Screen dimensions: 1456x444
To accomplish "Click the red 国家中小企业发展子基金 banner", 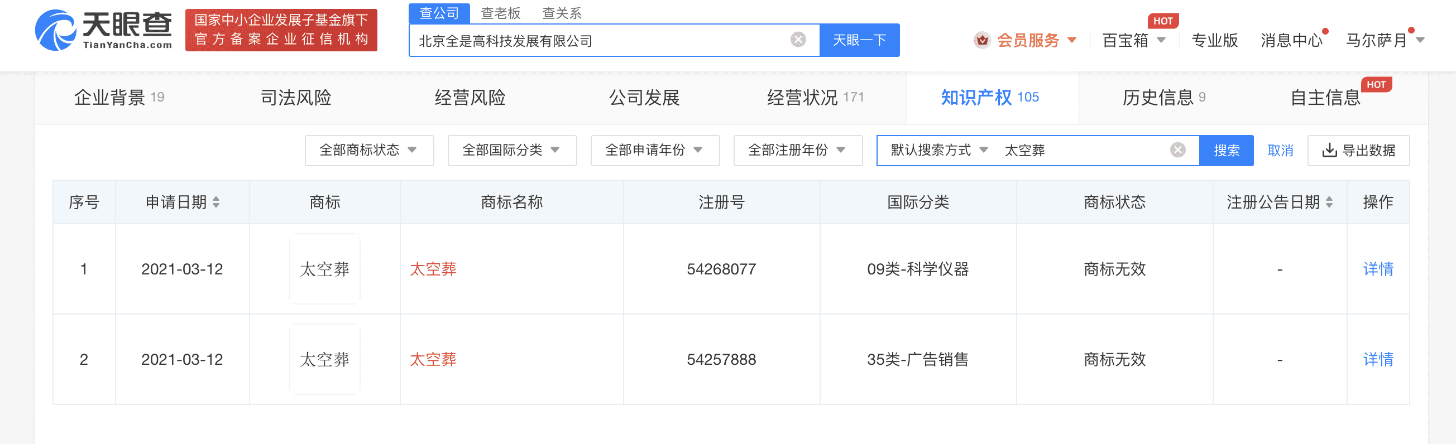I will 281,30.
